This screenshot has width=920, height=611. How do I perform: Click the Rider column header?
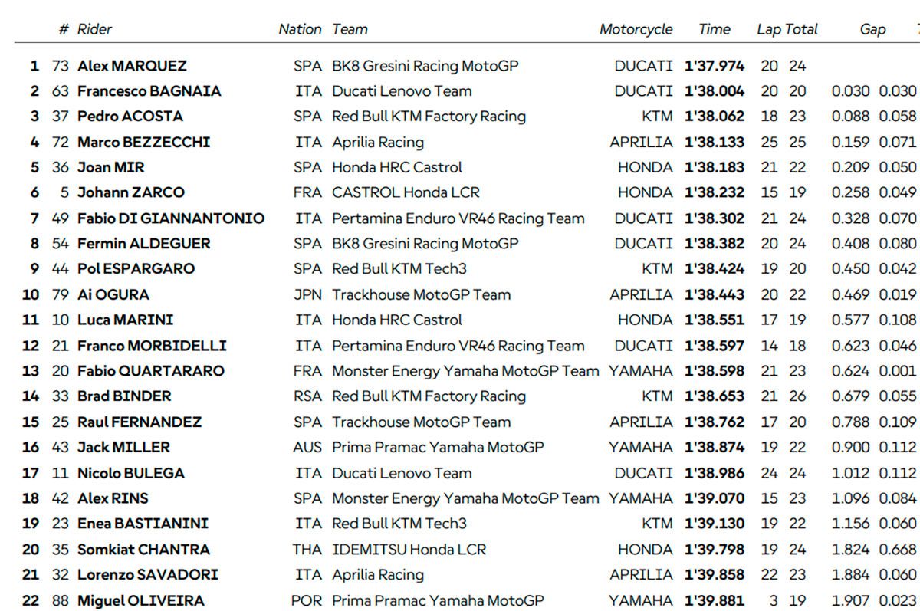[94, 29]
